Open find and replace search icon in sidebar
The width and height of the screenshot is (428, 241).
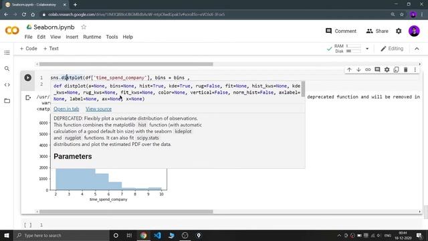7,68
